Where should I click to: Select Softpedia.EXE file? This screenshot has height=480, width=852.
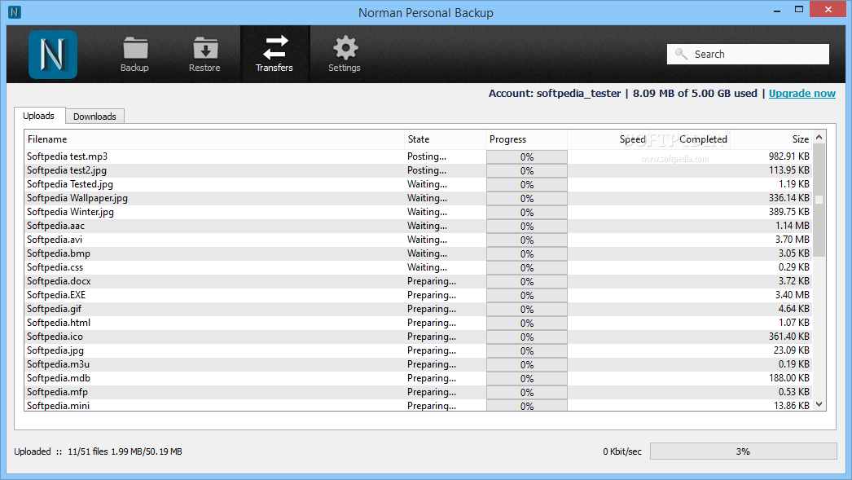[x=56, y=295]
